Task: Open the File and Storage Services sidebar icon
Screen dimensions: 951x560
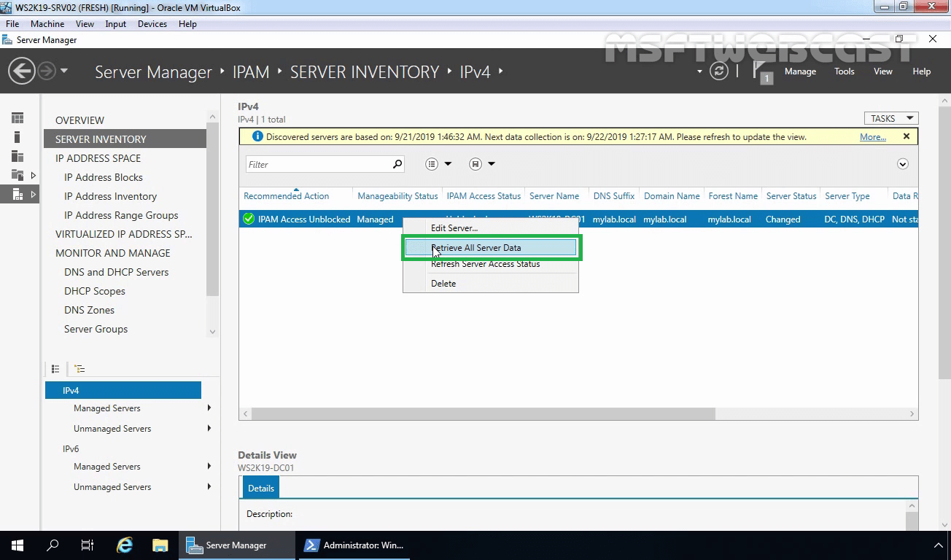Action: (18, 175)
